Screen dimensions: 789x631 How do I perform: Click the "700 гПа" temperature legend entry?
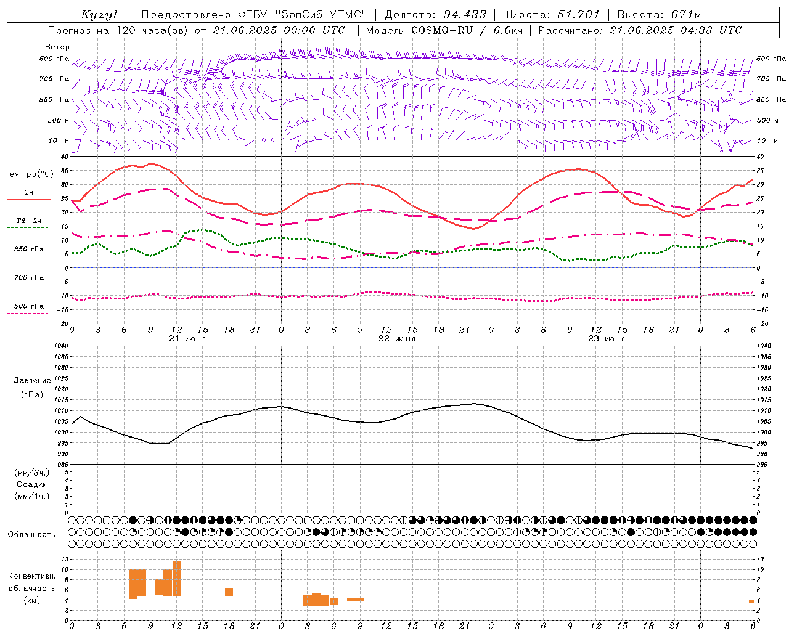tap(29, 277)
